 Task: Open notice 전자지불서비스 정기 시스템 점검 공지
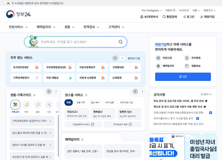(x=173, y=119)
